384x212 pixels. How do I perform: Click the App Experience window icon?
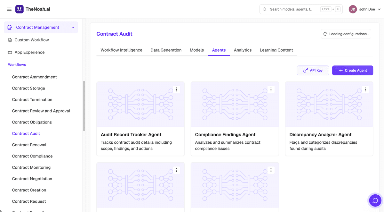coord(10,52)
